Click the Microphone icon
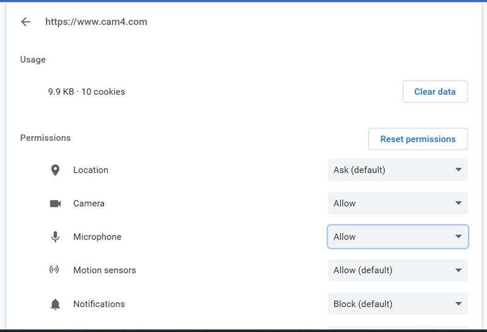The height and width of the screenshot is (332, 487). [x=55, y=237]
